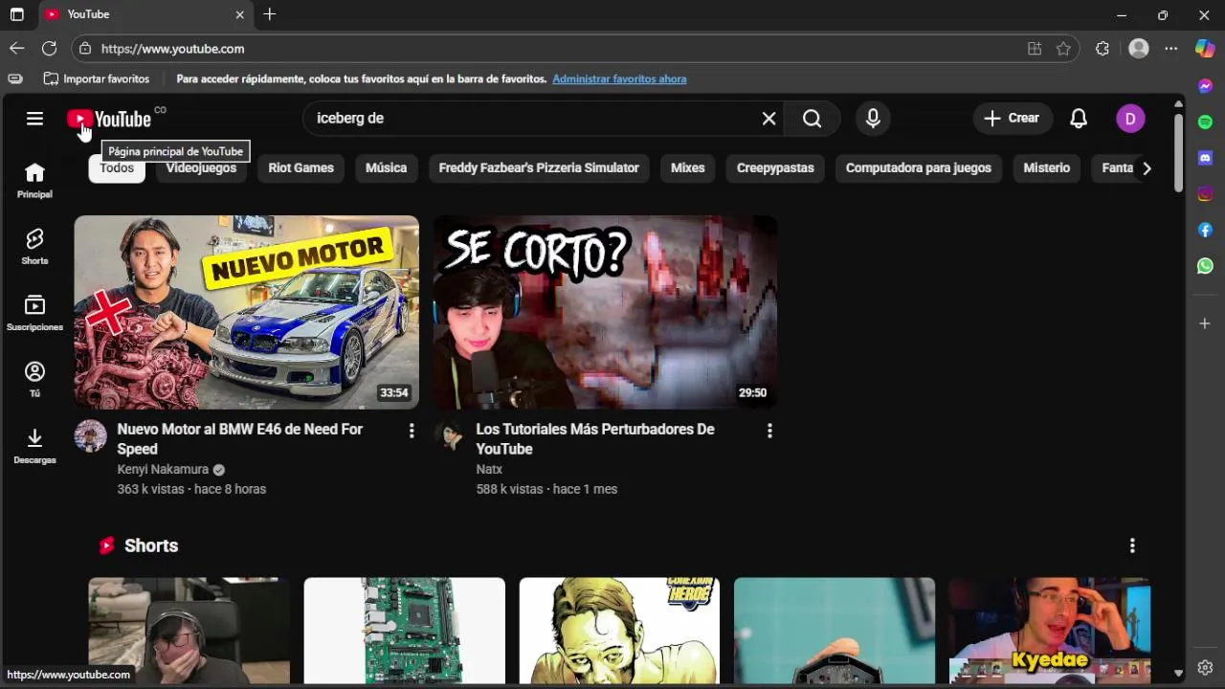Open a new browser tab
1225x689 pixels.
click(270, 14)
